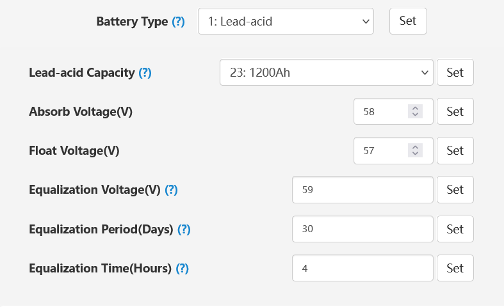This screenshot has height=307, width=504.
Task: Open help icon beside Lead-acid Capacity
Action: click(145, 72)
